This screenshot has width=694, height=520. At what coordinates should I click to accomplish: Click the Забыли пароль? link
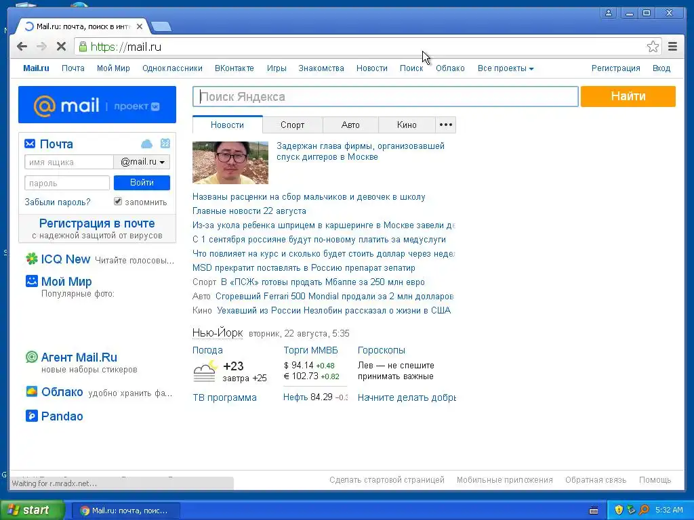(x=58, y=202)
